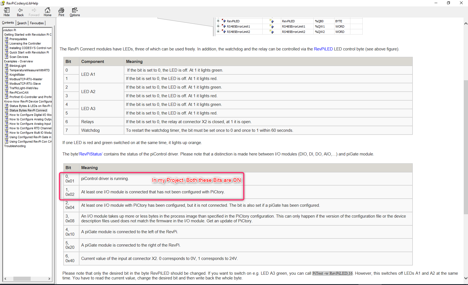This screenshot has height=285, width=468.
Task: Click the RevPiCodesysLibHelp title bar icon
Action: (x=3, y=3)
